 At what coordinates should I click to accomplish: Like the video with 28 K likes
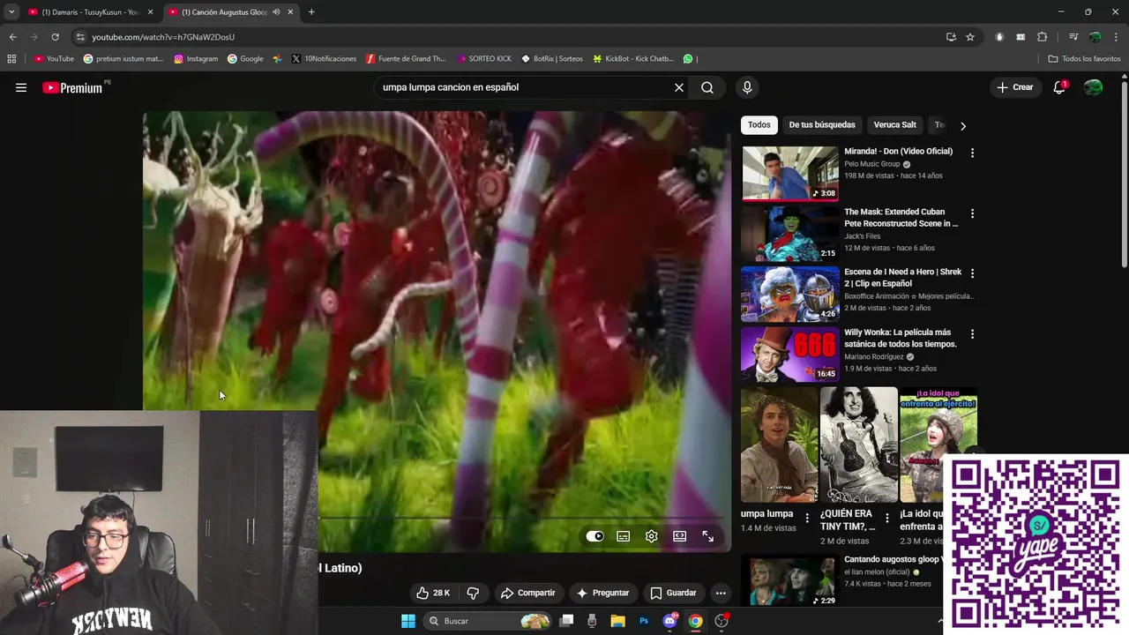click(x=433, y=593)
